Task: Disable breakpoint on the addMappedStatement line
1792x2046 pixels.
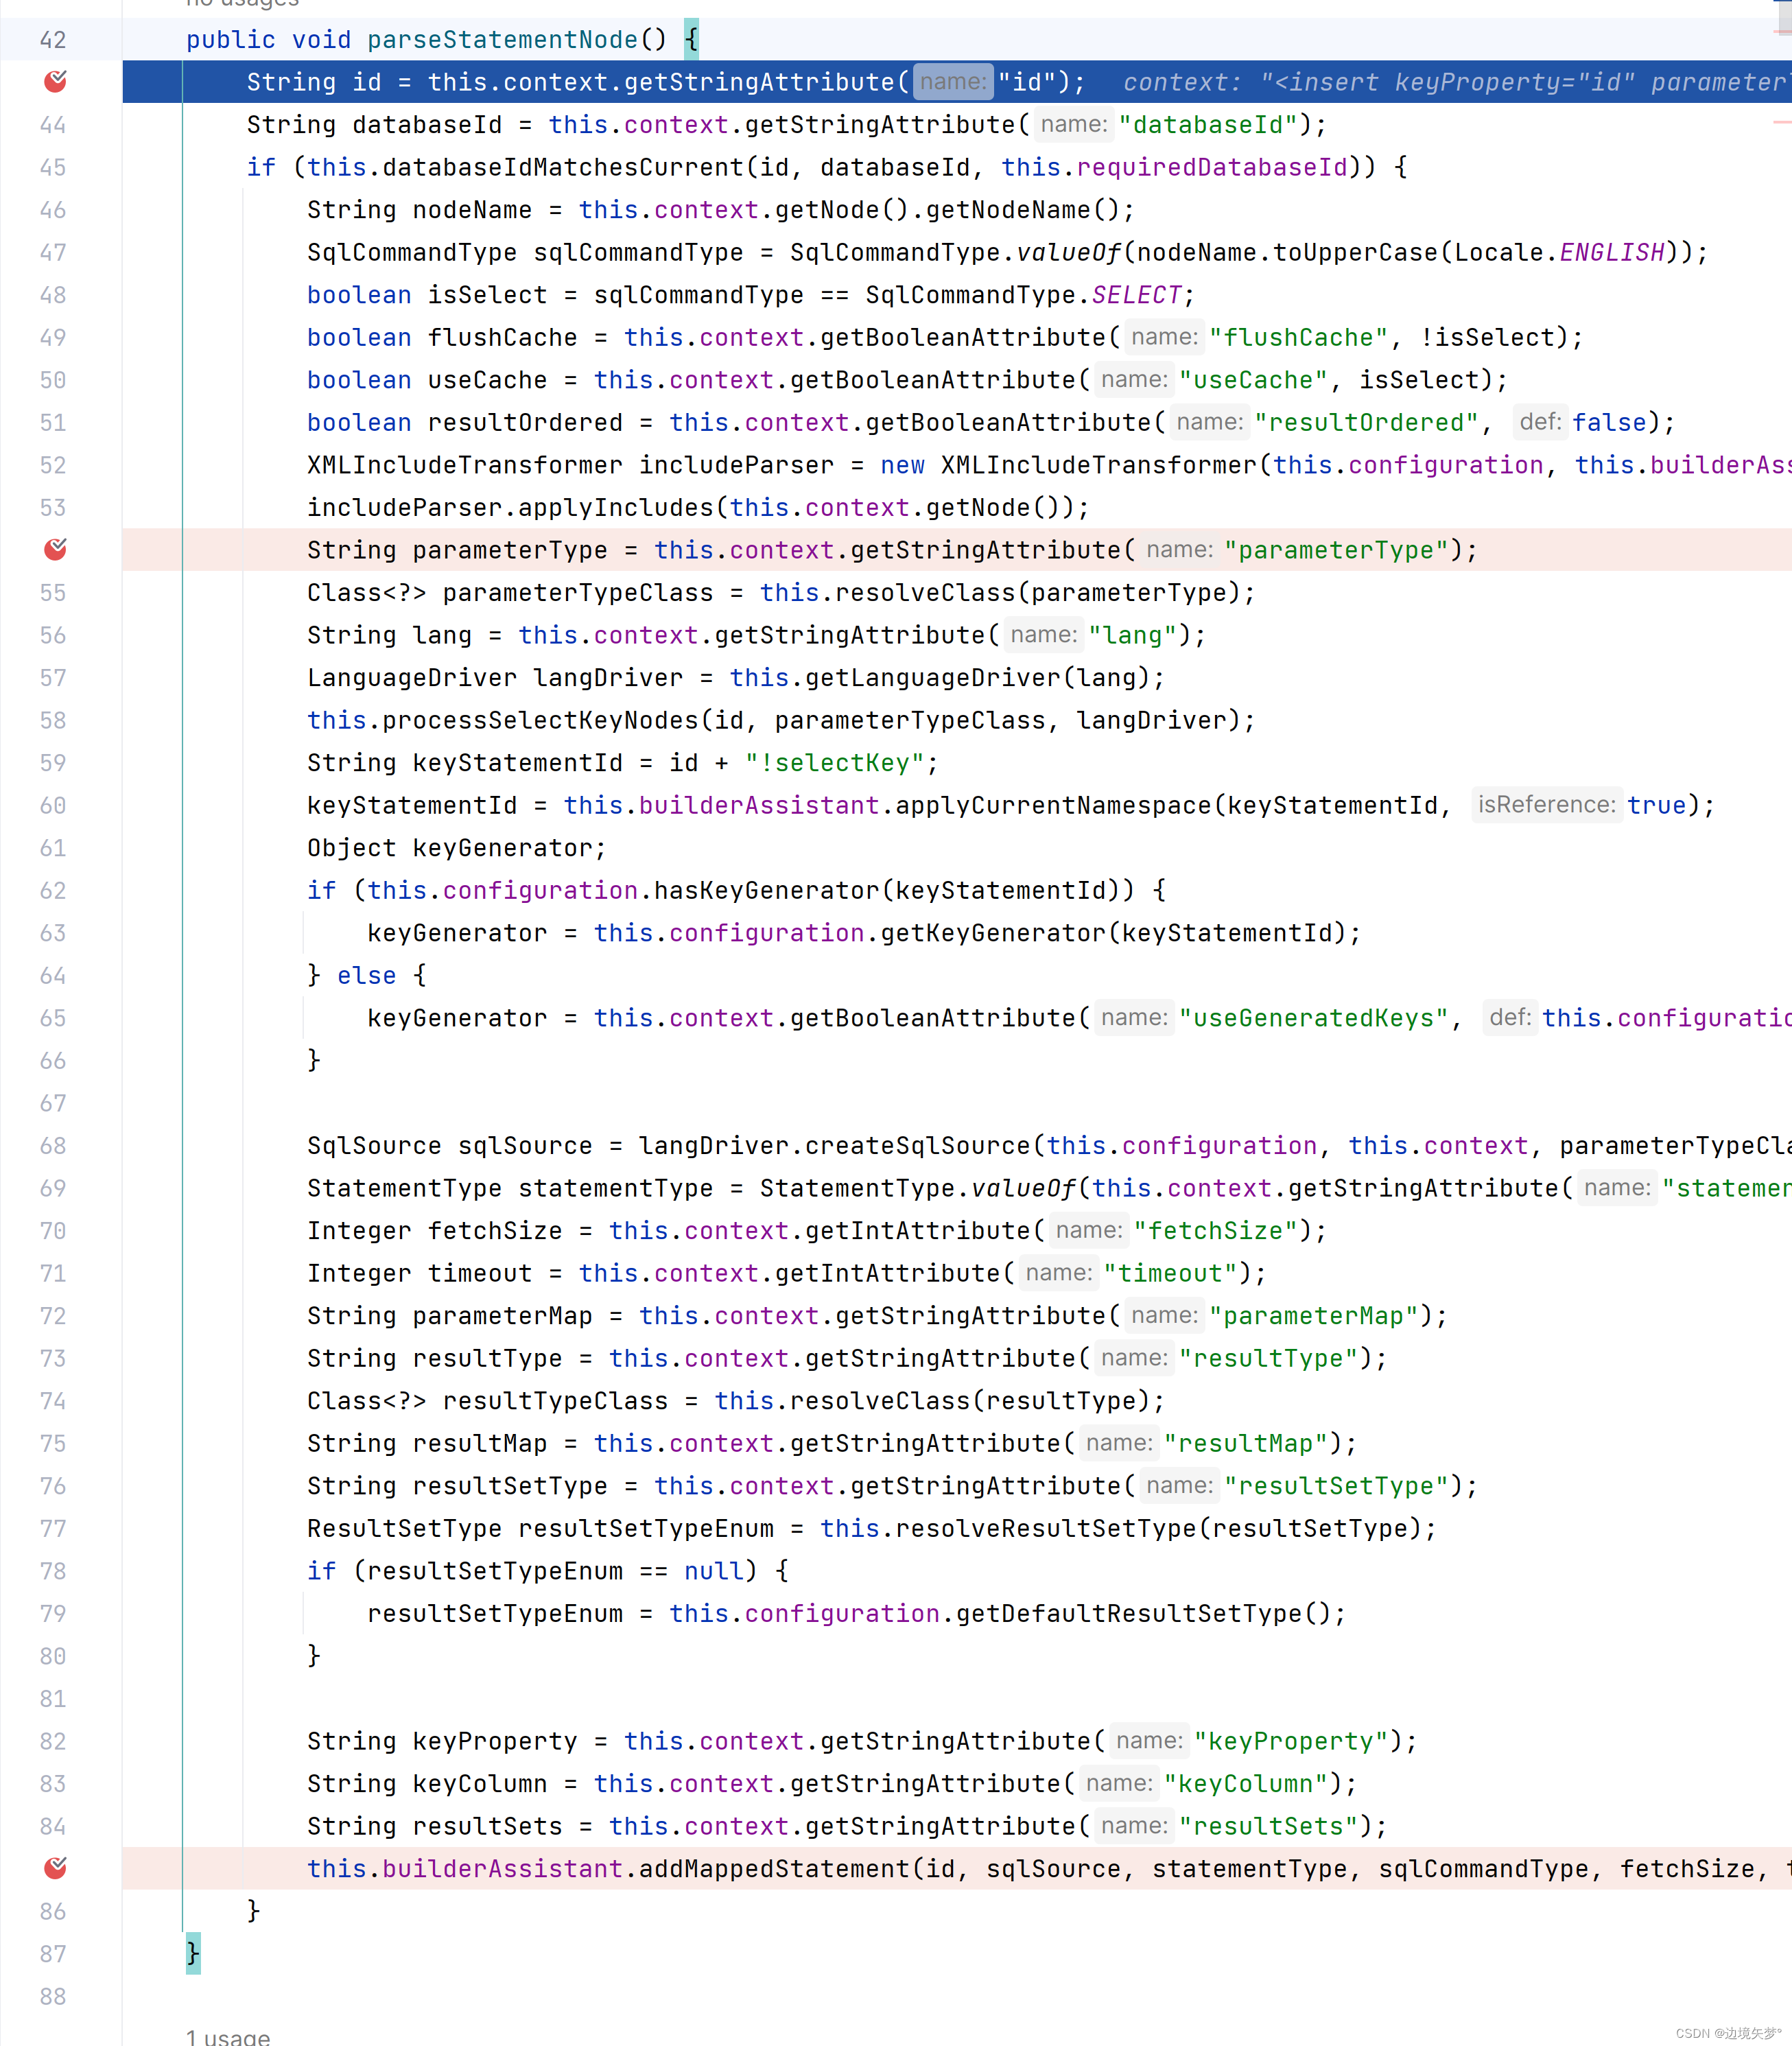Action: (55, 1867)
